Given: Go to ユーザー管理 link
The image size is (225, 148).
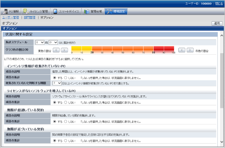Looking at the screenshot, I should 11,17.
